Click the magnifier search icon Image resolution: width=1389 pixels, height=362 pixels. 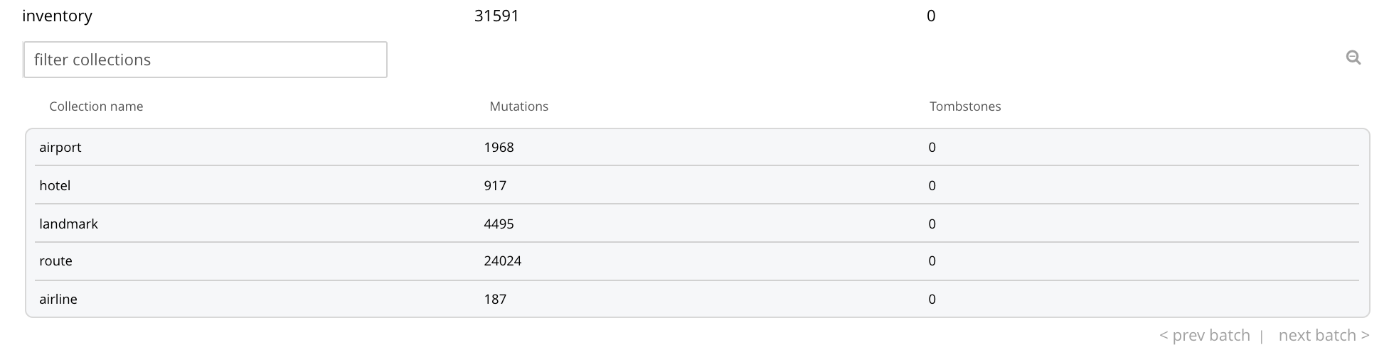(1353, 58)
